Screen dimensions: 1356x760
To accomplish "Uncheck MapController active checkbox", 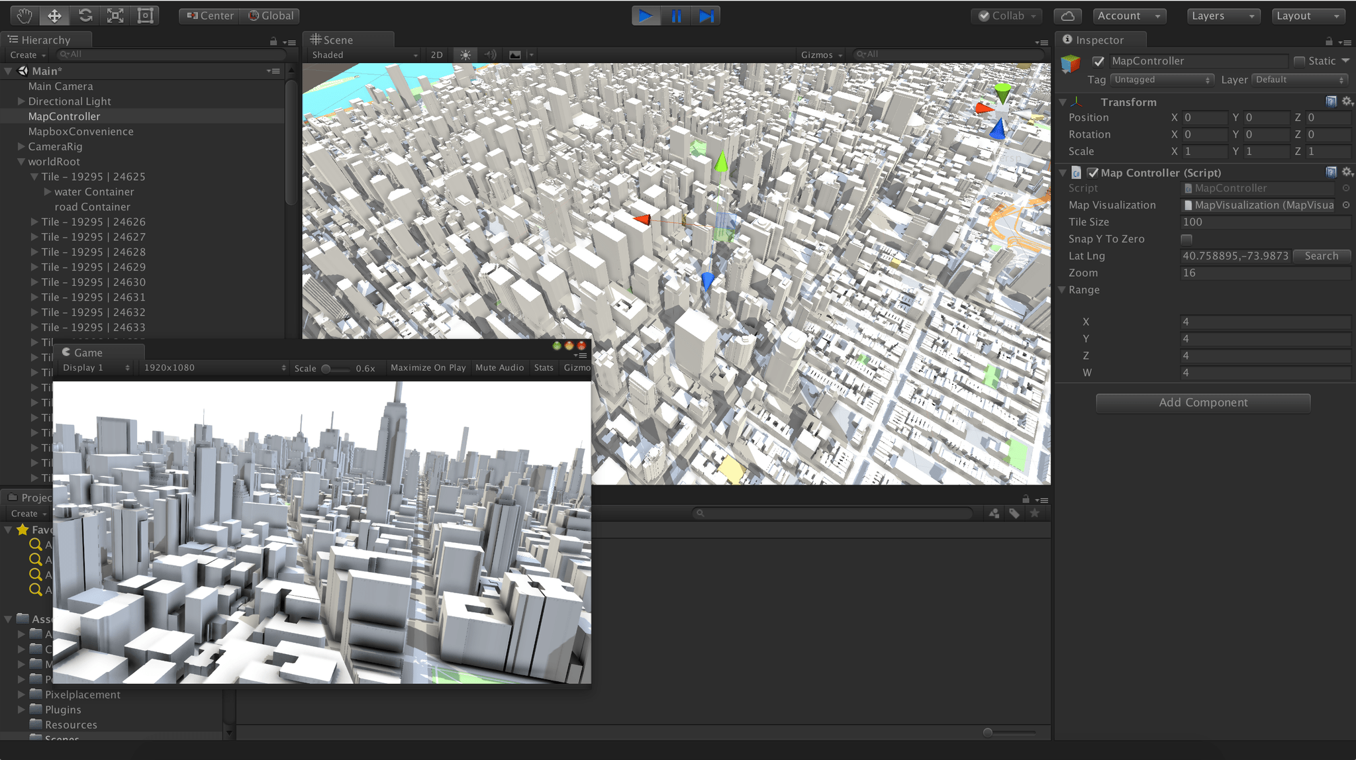I will click(1098, 61).
